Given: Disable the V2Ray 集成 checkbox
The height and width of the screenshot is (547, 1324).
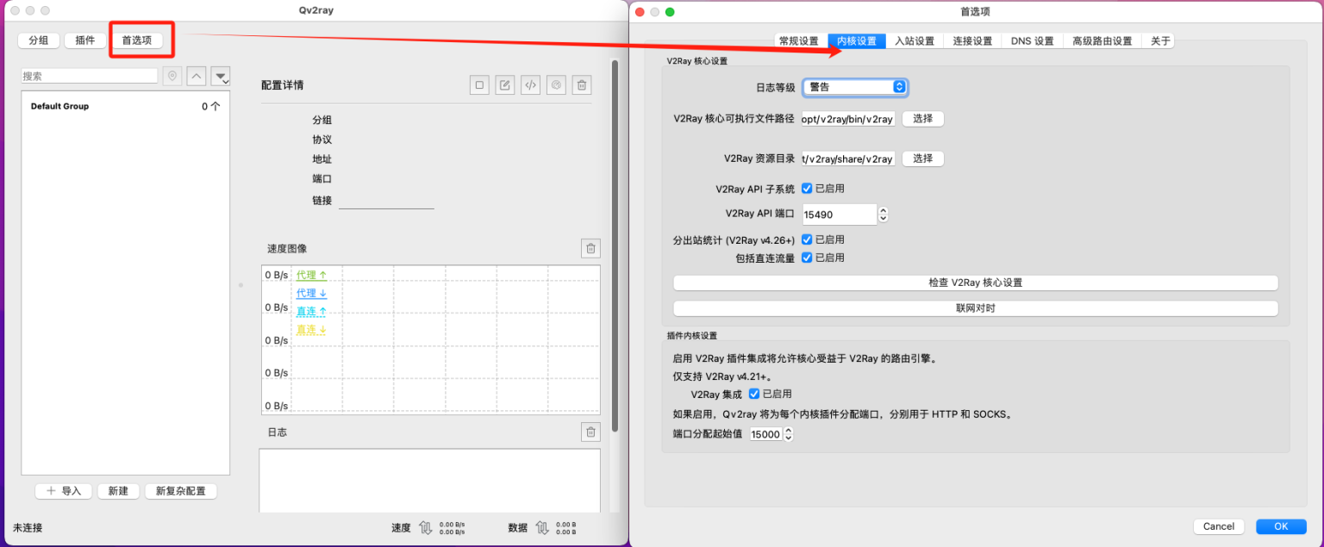Looking at the screenshot, I should pos(754,394).
